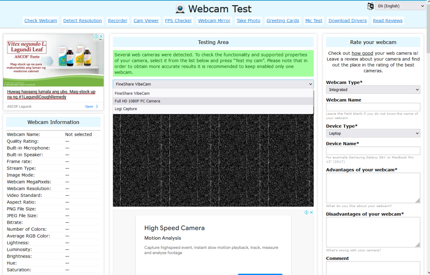430x275 pixels.
Task: Open the Webcam Type dropdown showing Integrated
Action: [x=373, y=89]
